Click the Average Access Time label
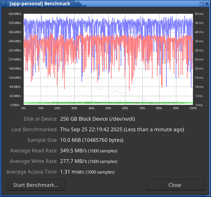Viewport: 211px width, 197px height. (x=31, y=172)
